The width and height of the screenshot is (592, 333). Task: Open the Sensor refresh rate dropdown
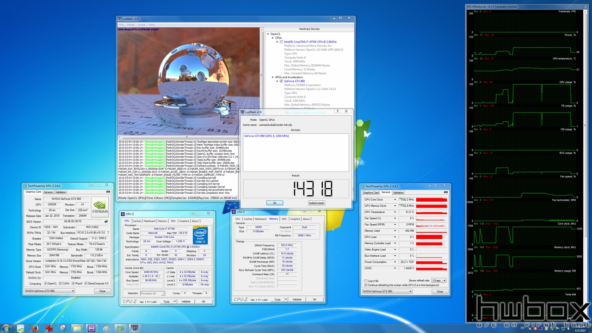point(438,280)
